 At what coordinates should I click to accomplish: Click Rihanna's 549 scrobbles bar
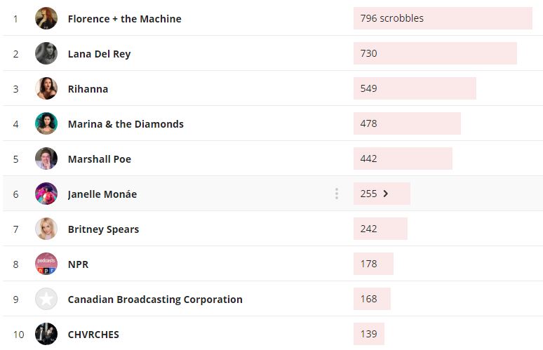click(414, 88)
